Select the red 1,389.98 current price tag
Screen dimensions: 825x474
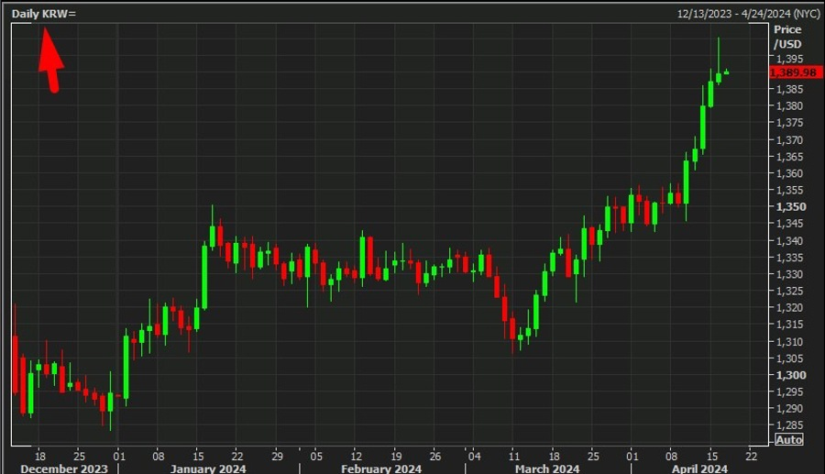795,72
